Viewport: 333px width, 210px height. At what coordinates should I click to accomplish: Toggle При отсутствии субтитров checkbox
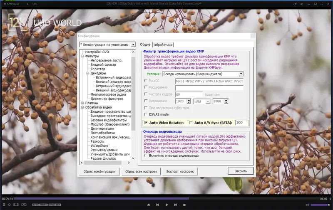click(x=146, y=108)
